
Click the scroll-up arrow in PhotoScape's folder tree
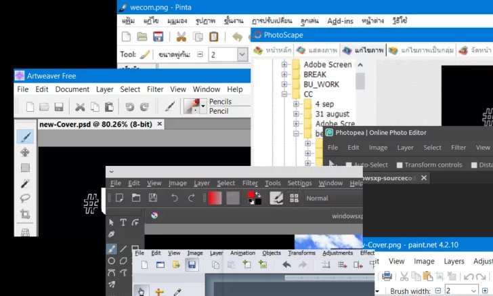[360, 65]
